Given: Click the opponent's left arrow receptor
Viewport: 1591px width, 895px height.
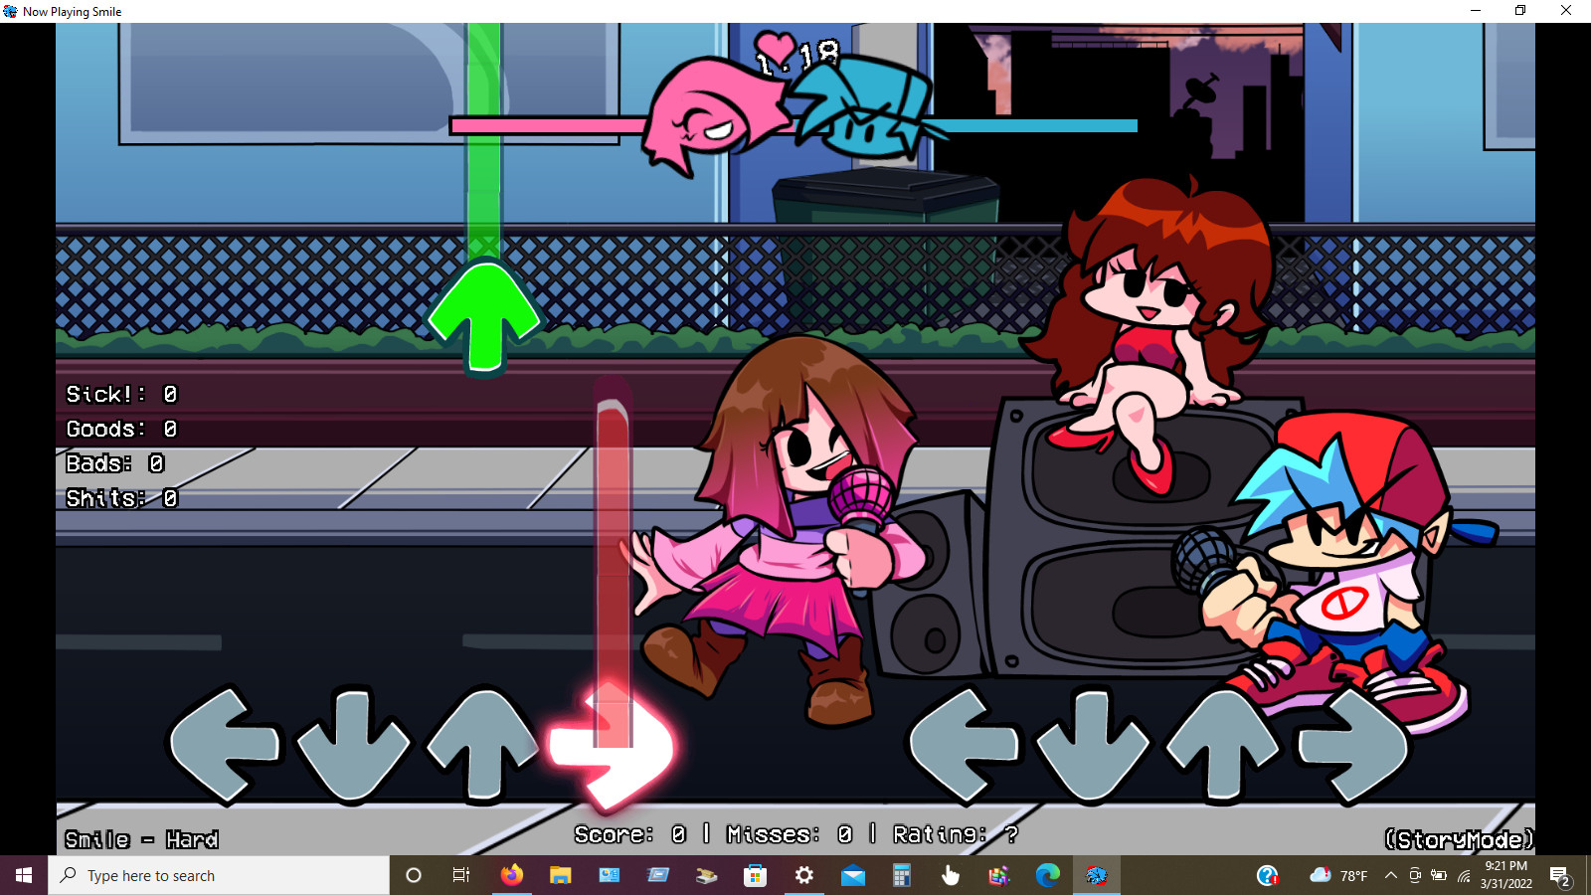Looking at the screenshot, I should pos(225,744).
